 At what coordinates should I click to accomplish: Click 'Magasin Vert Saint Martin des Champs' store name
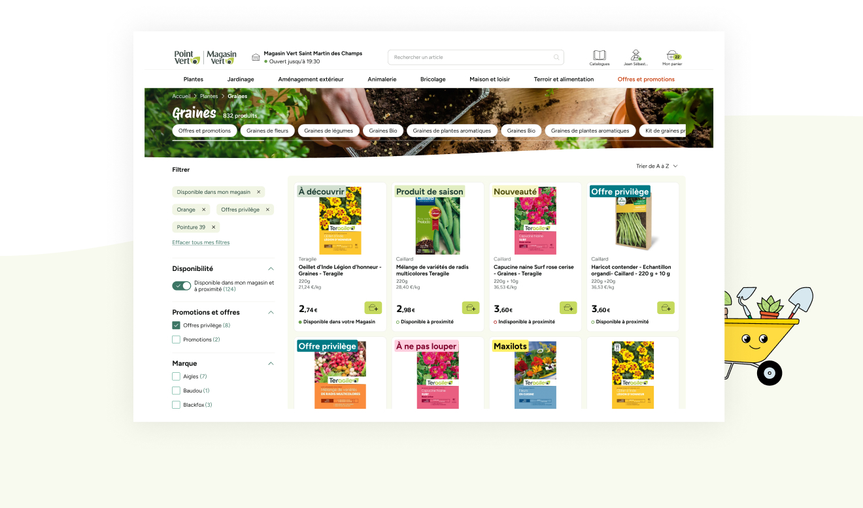pos(313,54)
